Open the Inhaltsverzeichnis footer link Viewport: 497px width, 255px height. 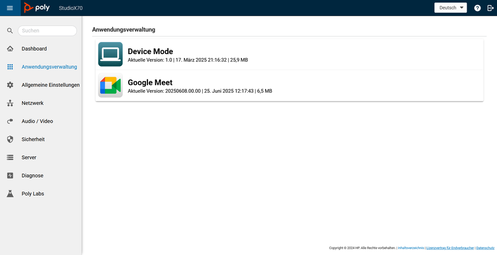pyautogui.click(x=411, y=248)
